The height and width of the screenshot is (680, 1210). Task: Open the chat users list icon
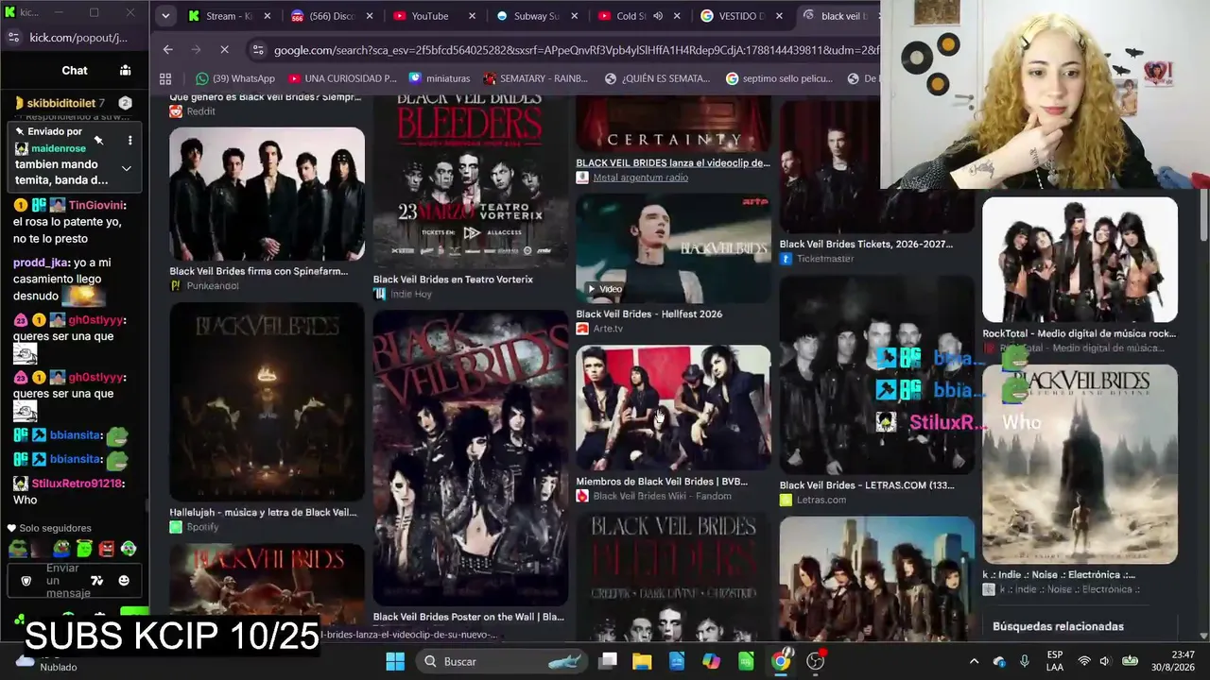click(x=125, y=70)
